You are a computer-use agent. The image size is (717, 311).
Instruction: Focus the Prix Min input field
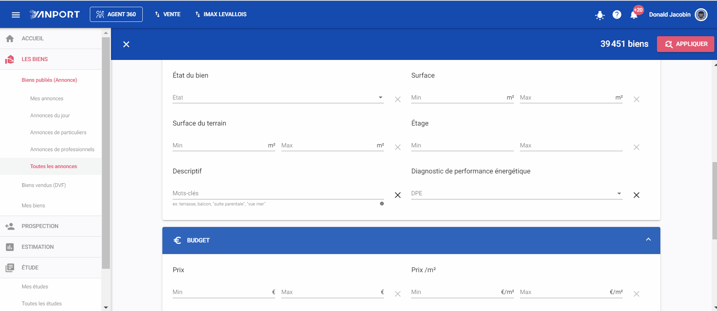tap(224, 292)
